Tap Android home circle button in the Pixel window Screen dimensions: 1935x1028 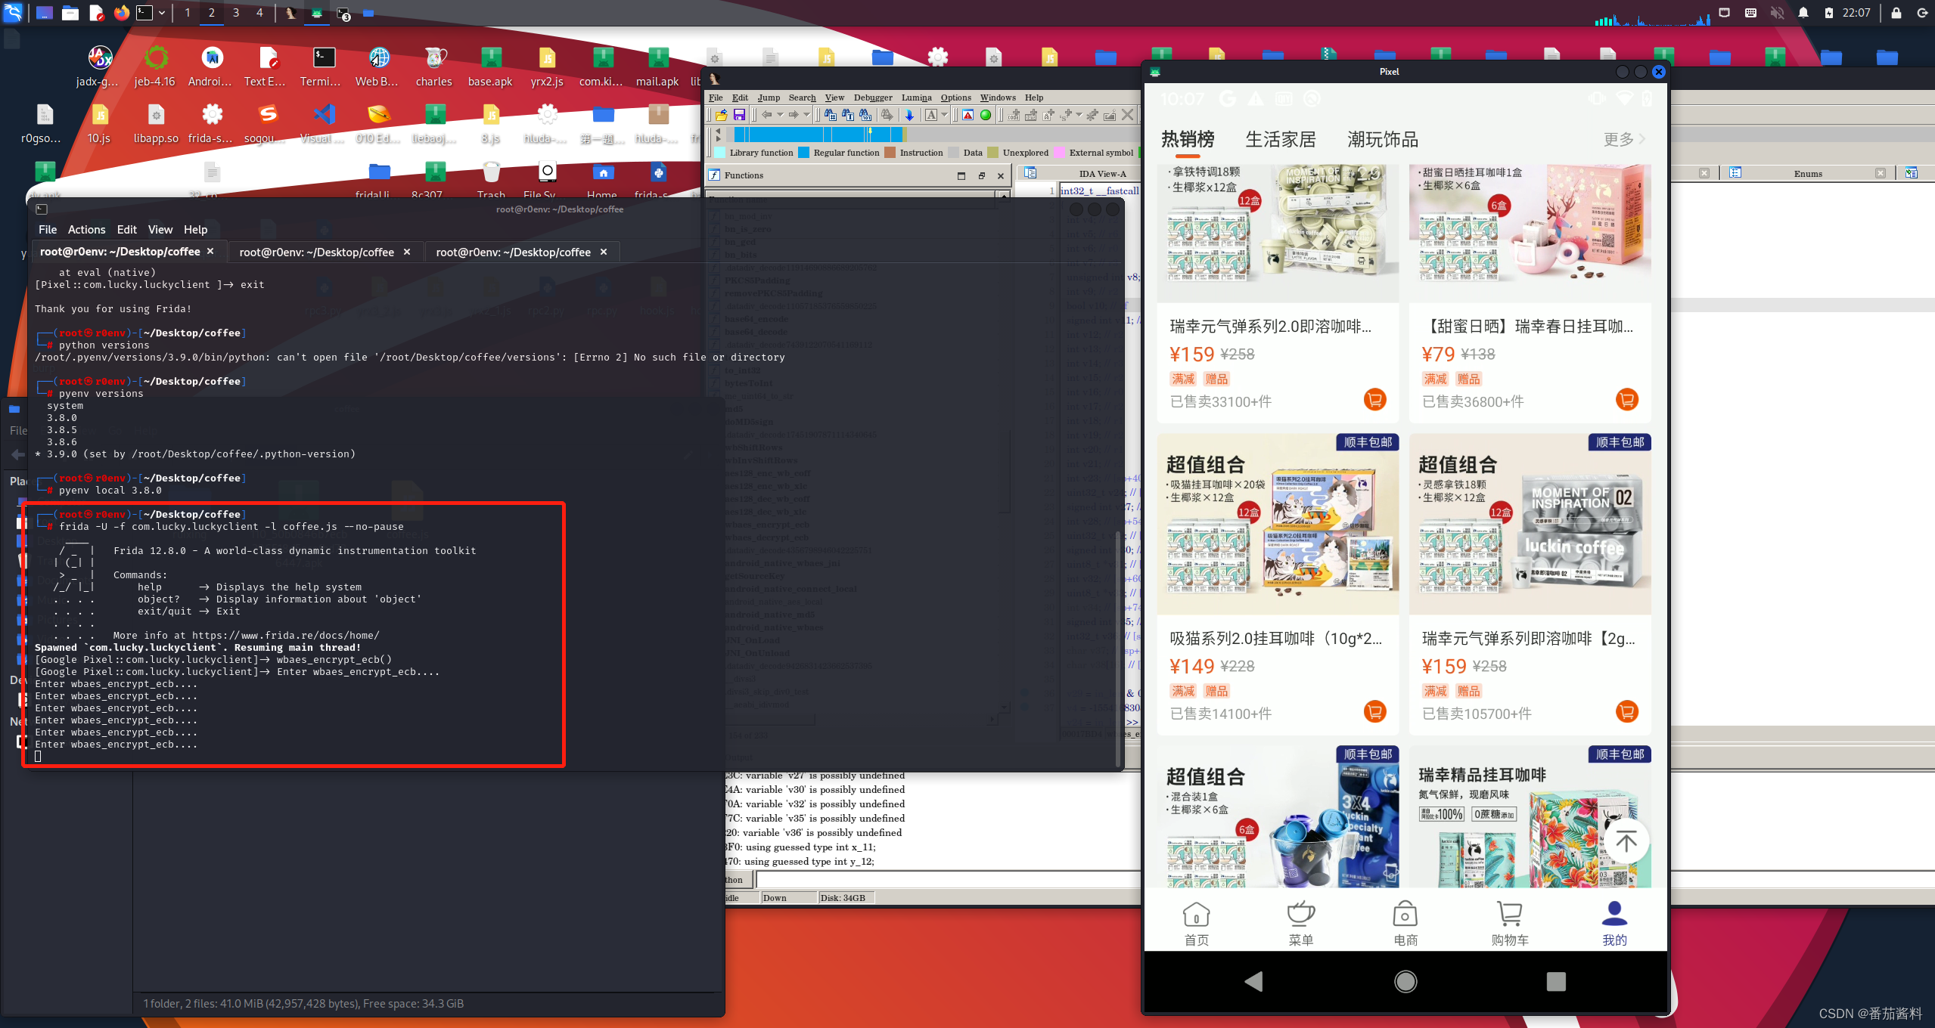tap(1405, 981)
